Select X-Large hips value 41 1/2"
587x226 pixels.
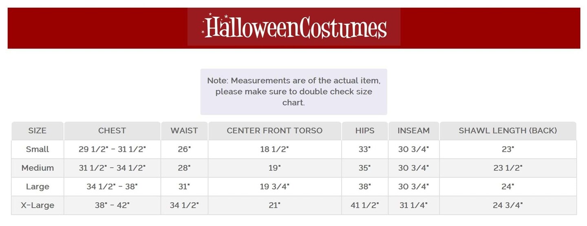point(364,206)
